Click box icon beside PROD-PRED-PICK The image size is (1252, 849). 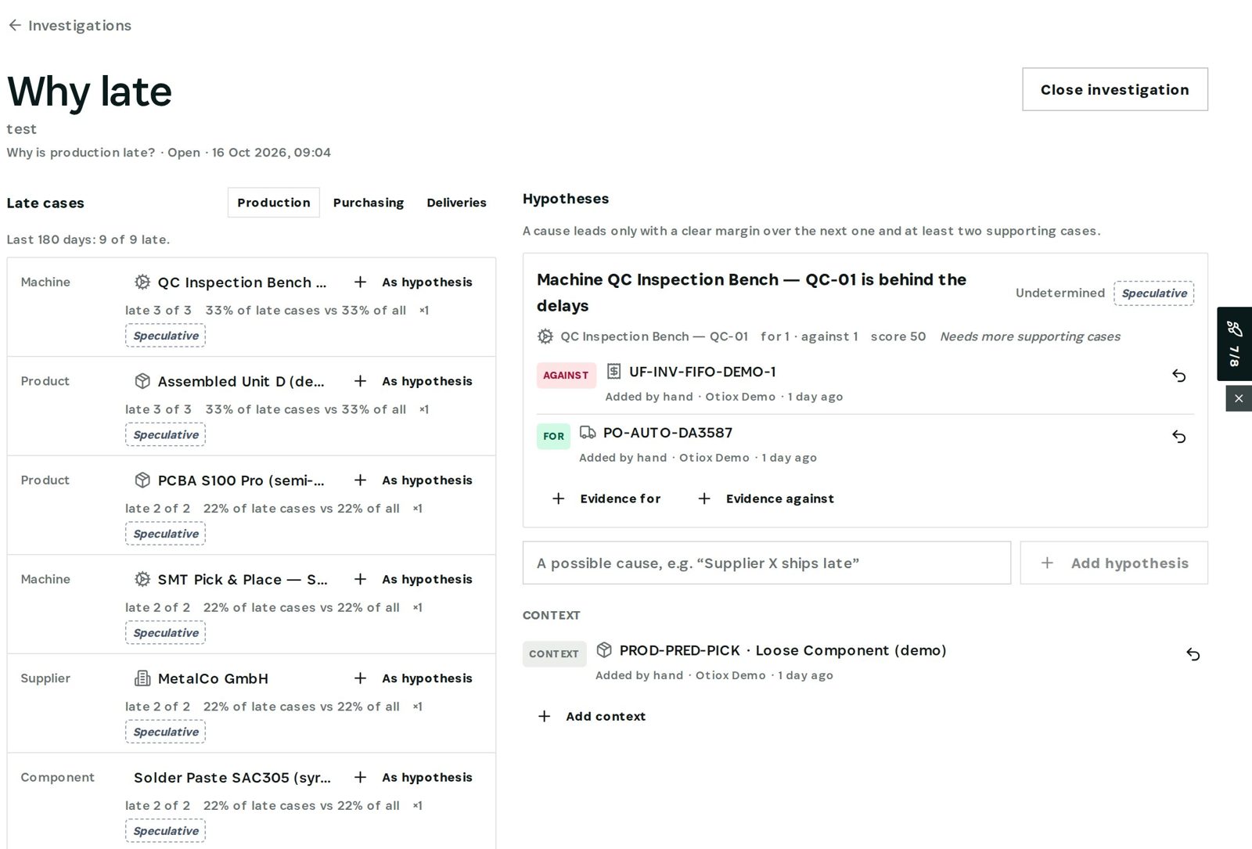[x=604, y=649]
